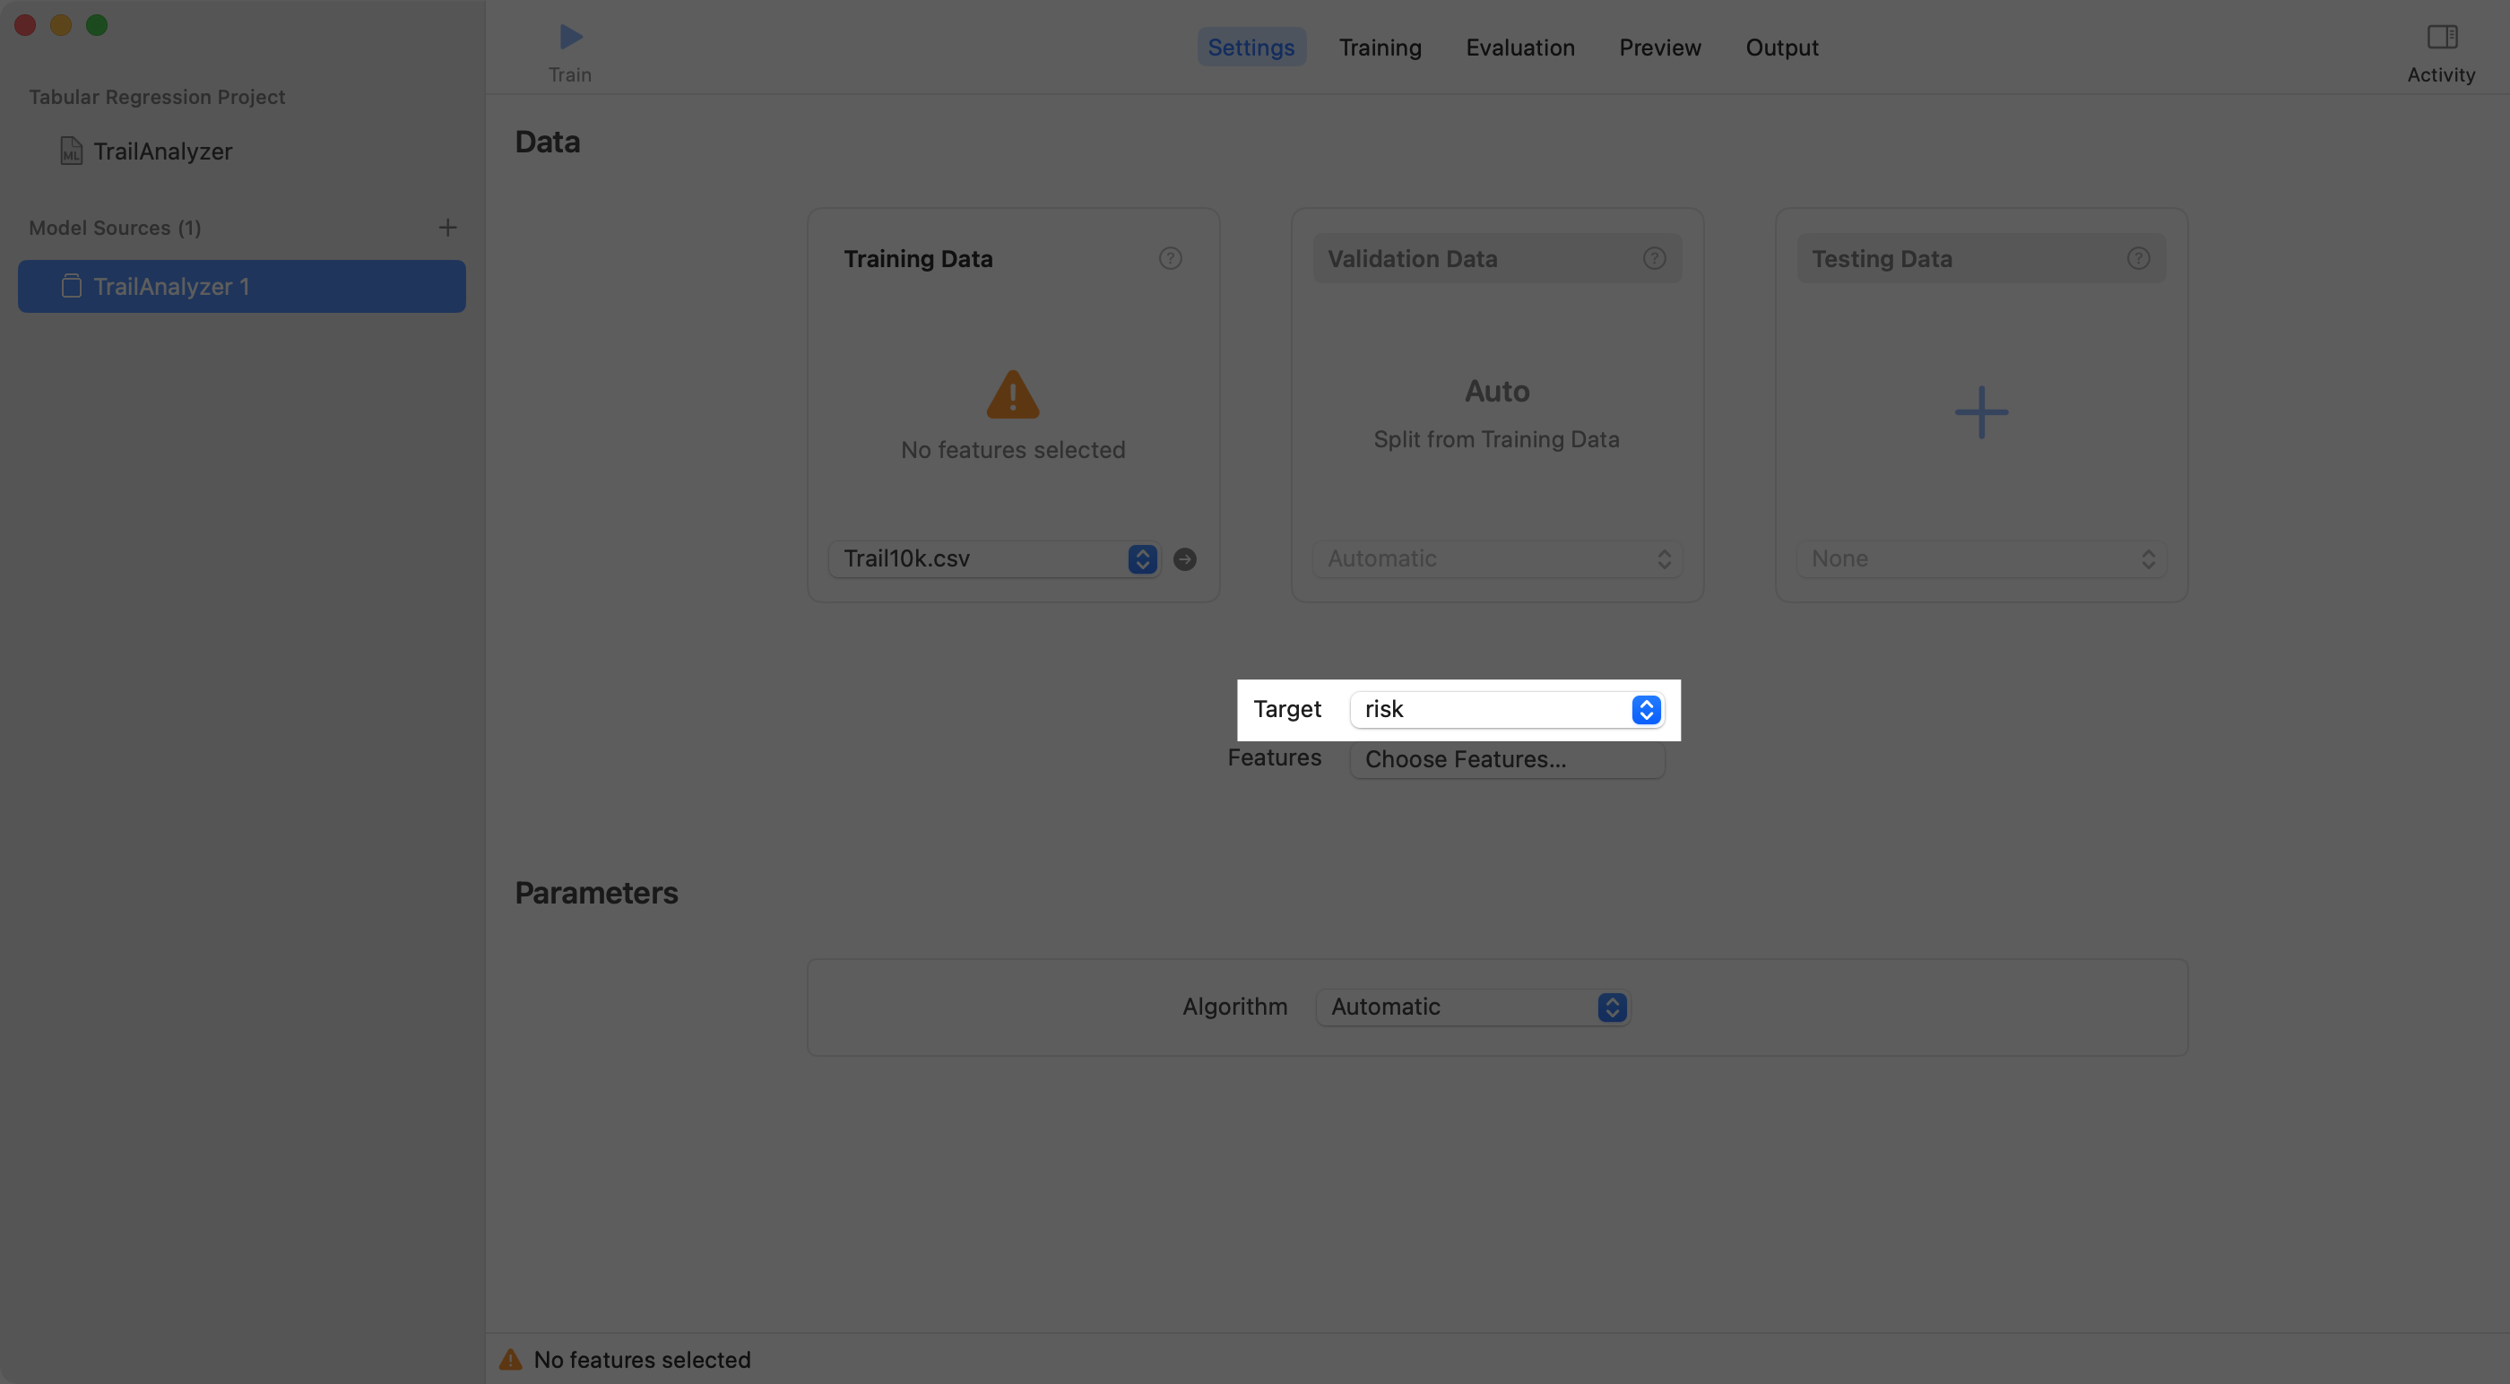Open the Target risk dropdown
Image resolution: width=2510 pixels, height=1384 pixels.
click(1508, 710)
